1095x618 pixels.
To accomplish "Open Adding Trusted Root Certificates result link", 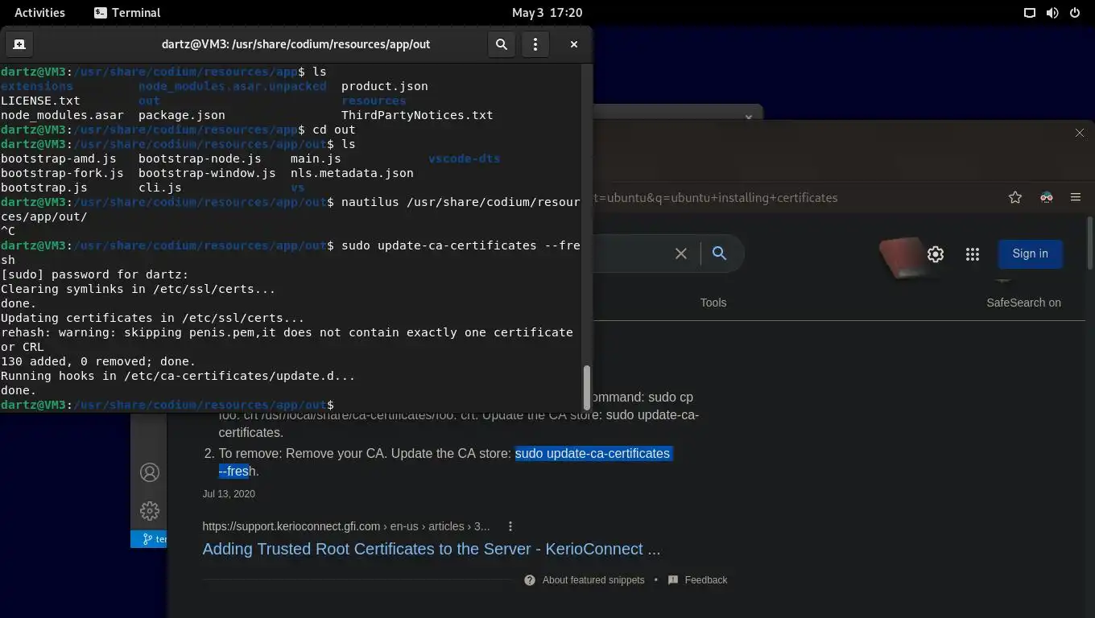I will (x=432, y=549).
